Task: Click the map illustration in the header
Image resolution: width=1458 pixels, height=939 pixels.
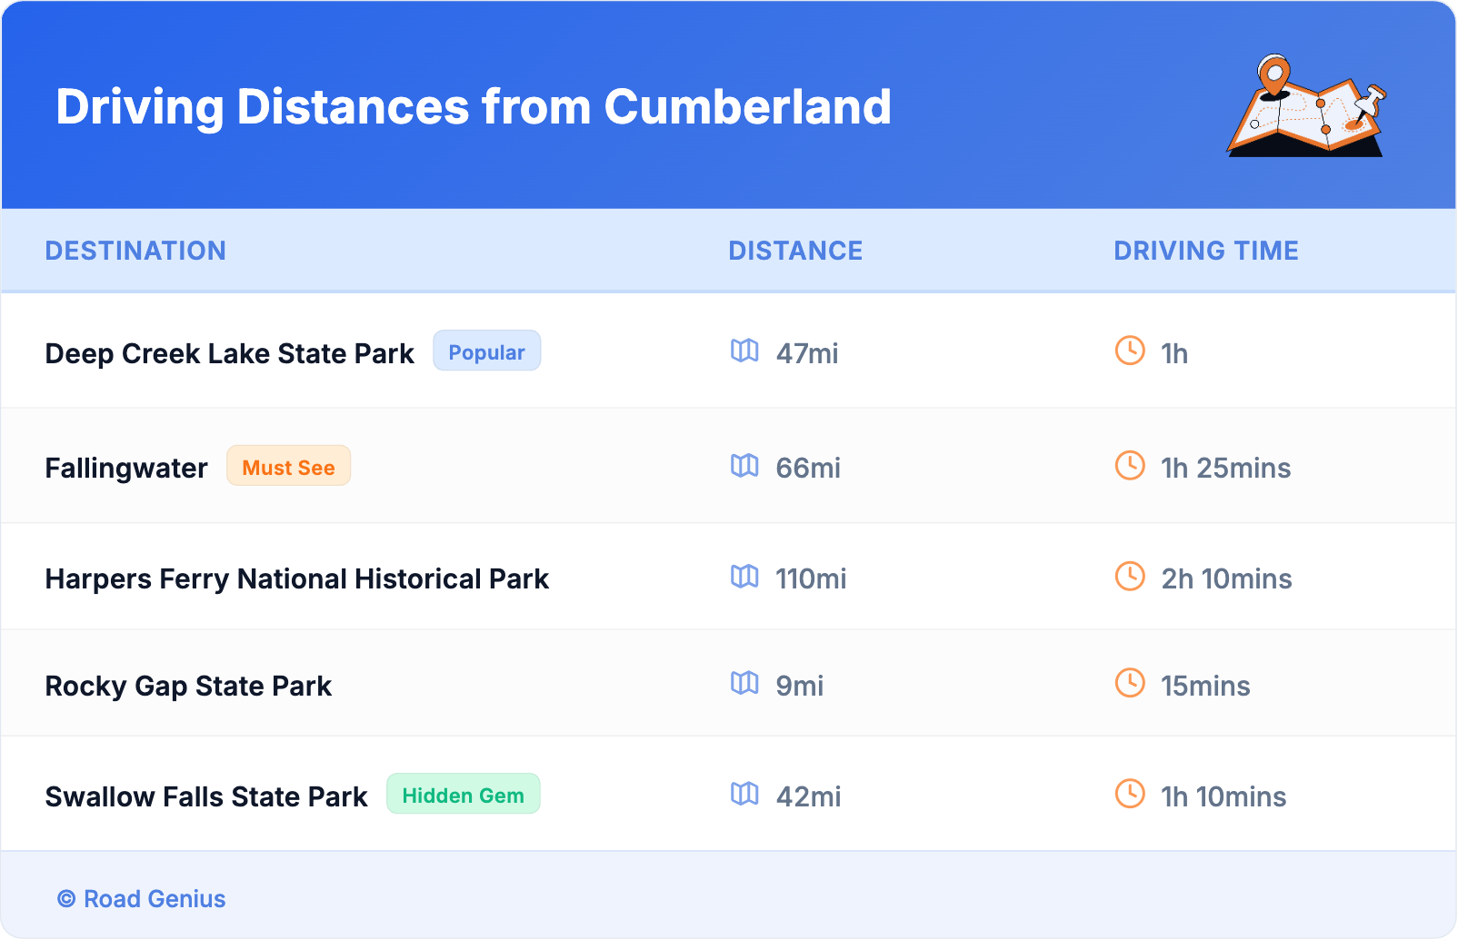Action: (1306, 107)
